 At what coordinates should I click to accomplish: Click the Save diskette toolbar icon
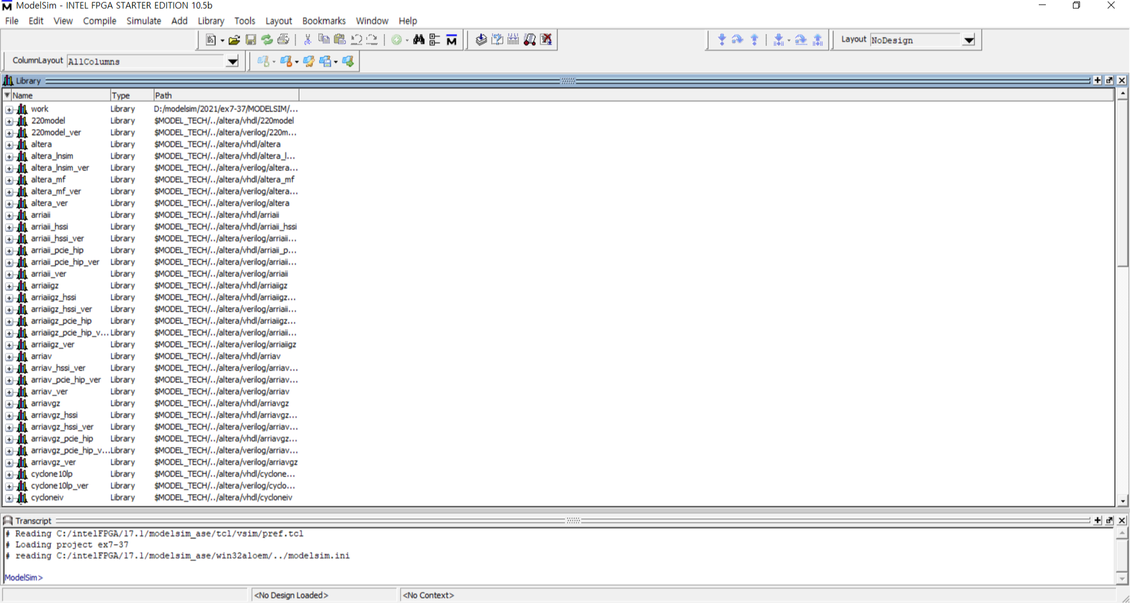251,39
